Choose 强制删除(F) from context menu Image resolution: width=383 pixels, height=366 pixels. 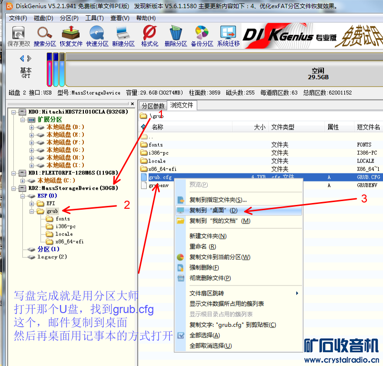point(239,267)
